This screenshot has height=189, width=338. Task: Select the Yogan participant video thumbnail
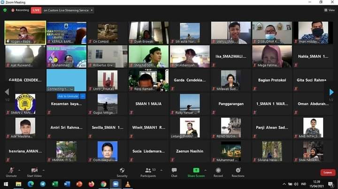(25, 33)
